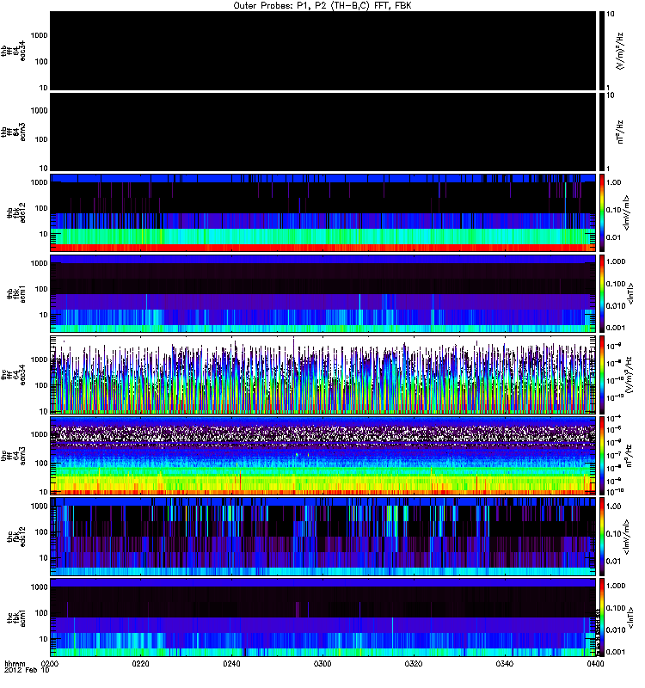Click the color bar beside thb fbk scm1
Viewport: 645px width, 688px height.
click(x=603, y=293)
